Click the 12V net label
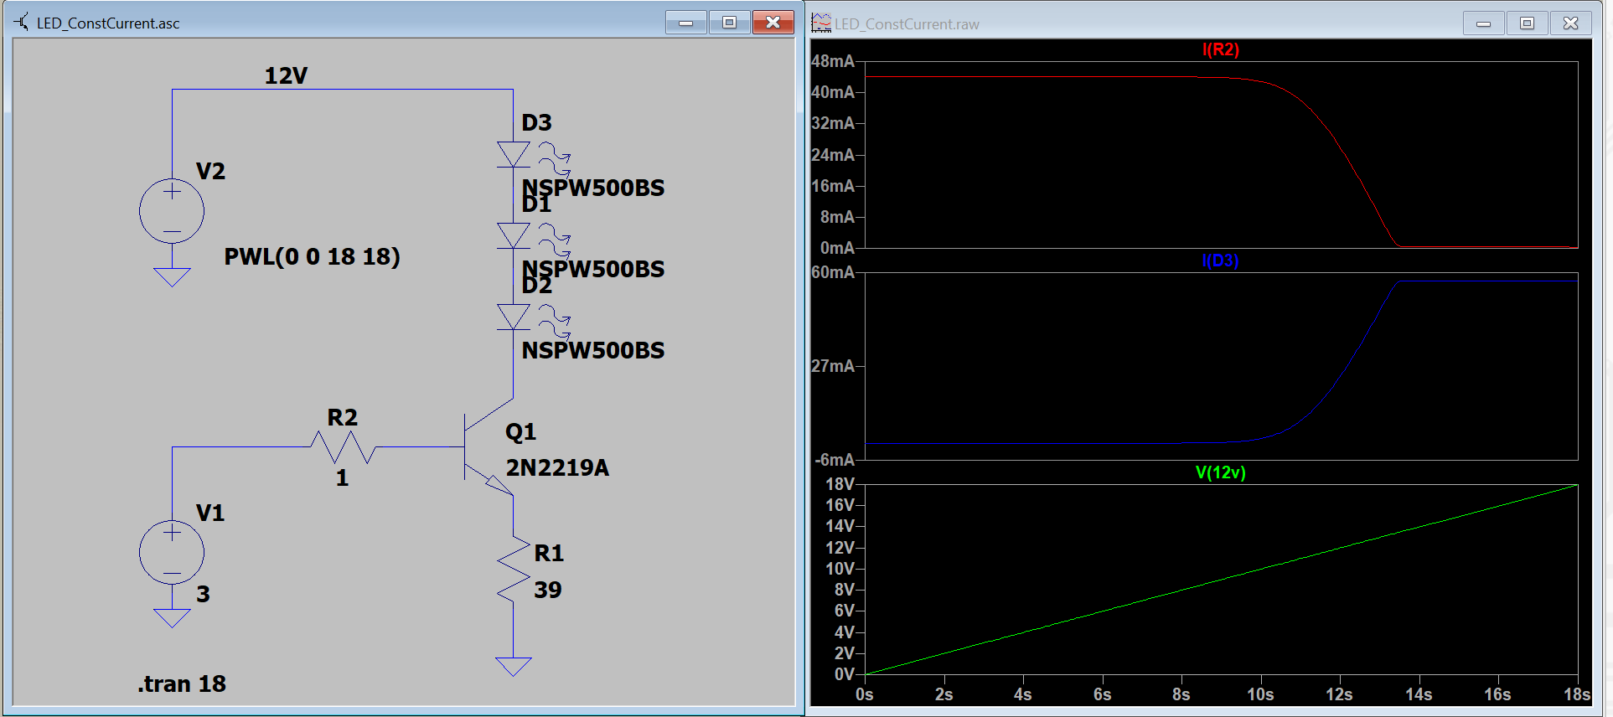This screenshot has height=717, width=1613. [x=286, y=76]
